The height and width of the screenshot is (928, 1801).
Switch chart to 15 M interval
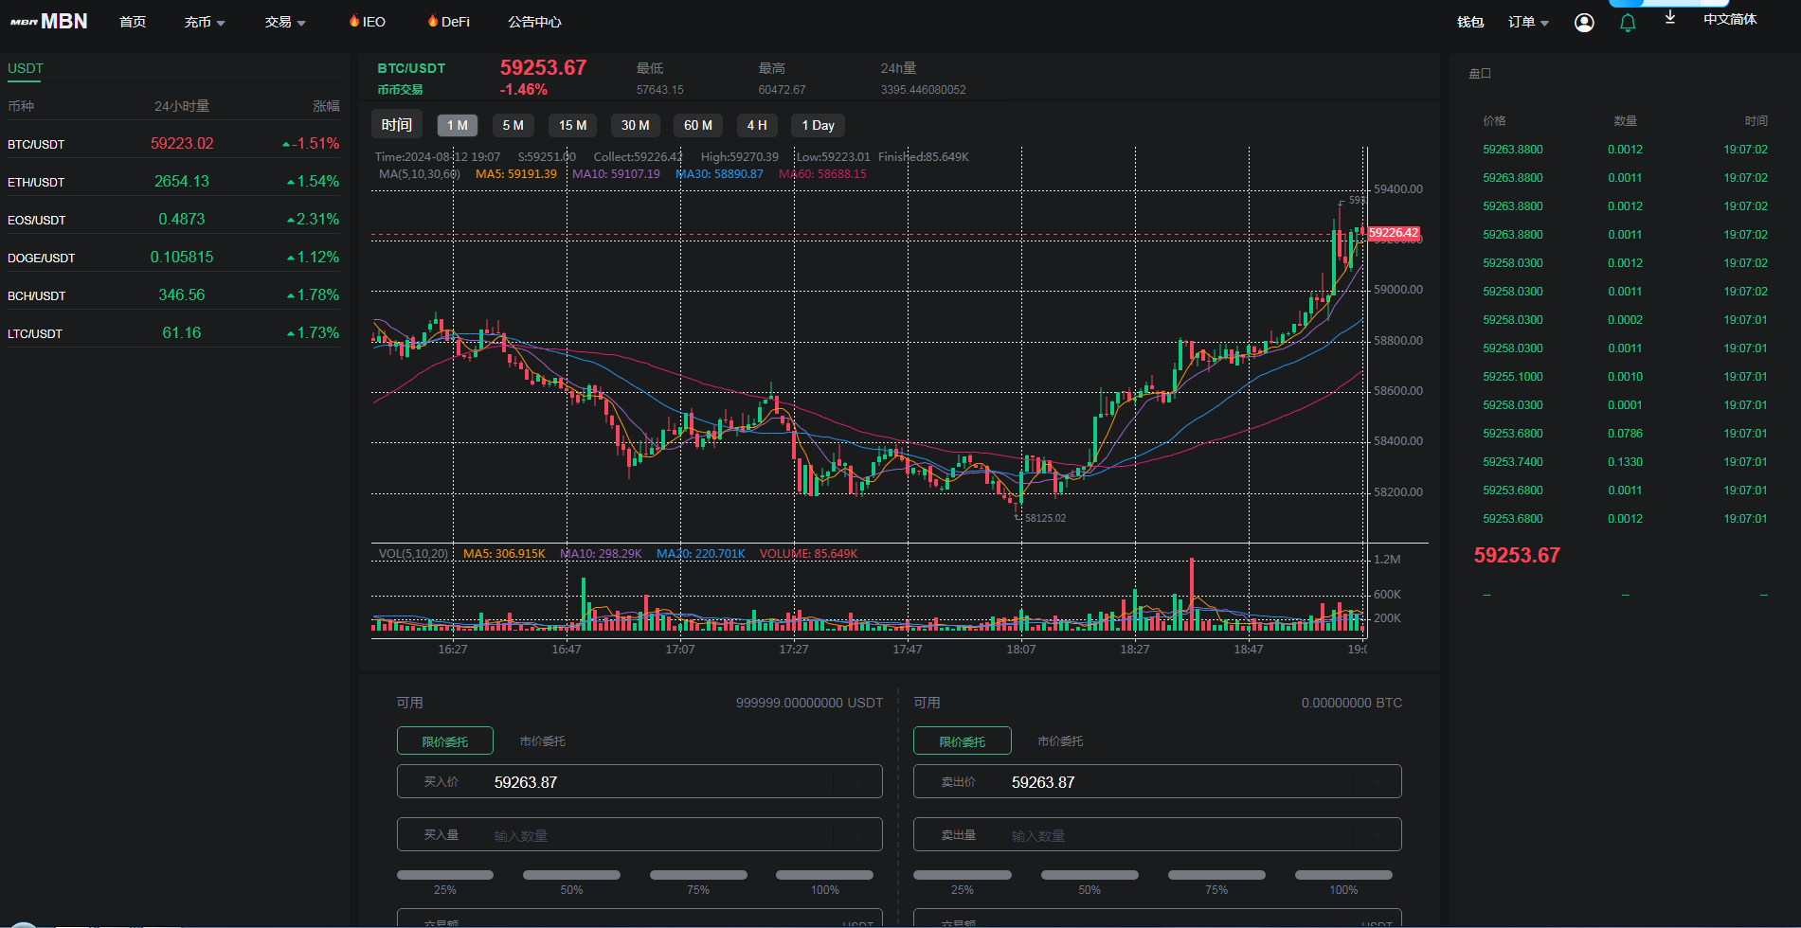click(x=572, y=125)
